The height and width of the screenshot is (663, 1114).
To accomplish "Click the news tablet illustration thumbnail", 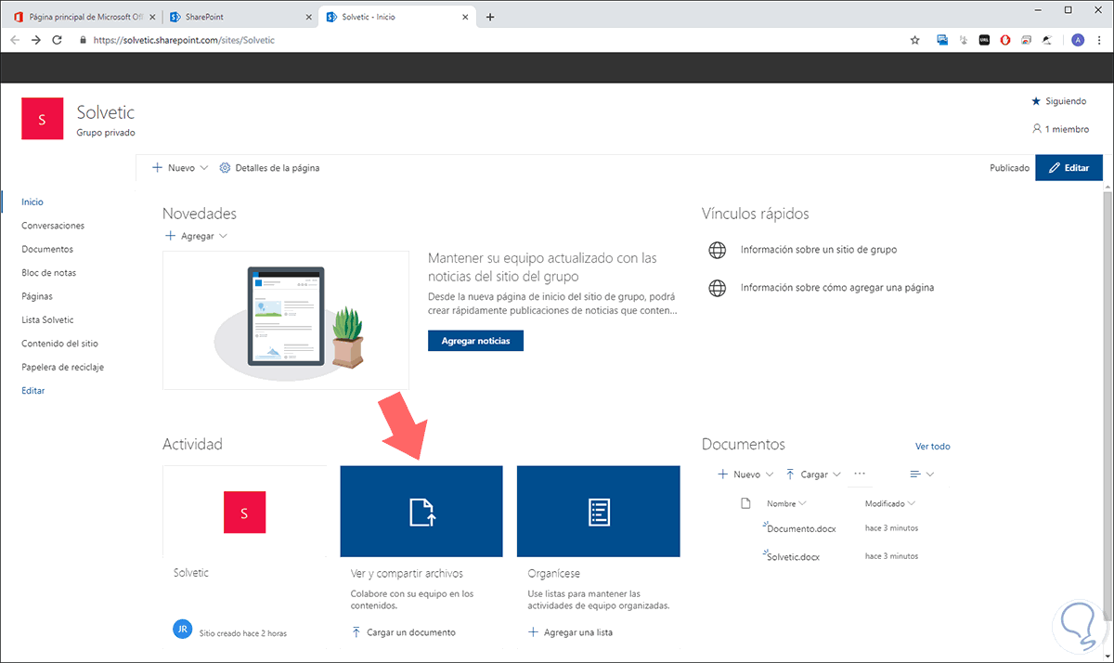I will click(x=286, y=319).
